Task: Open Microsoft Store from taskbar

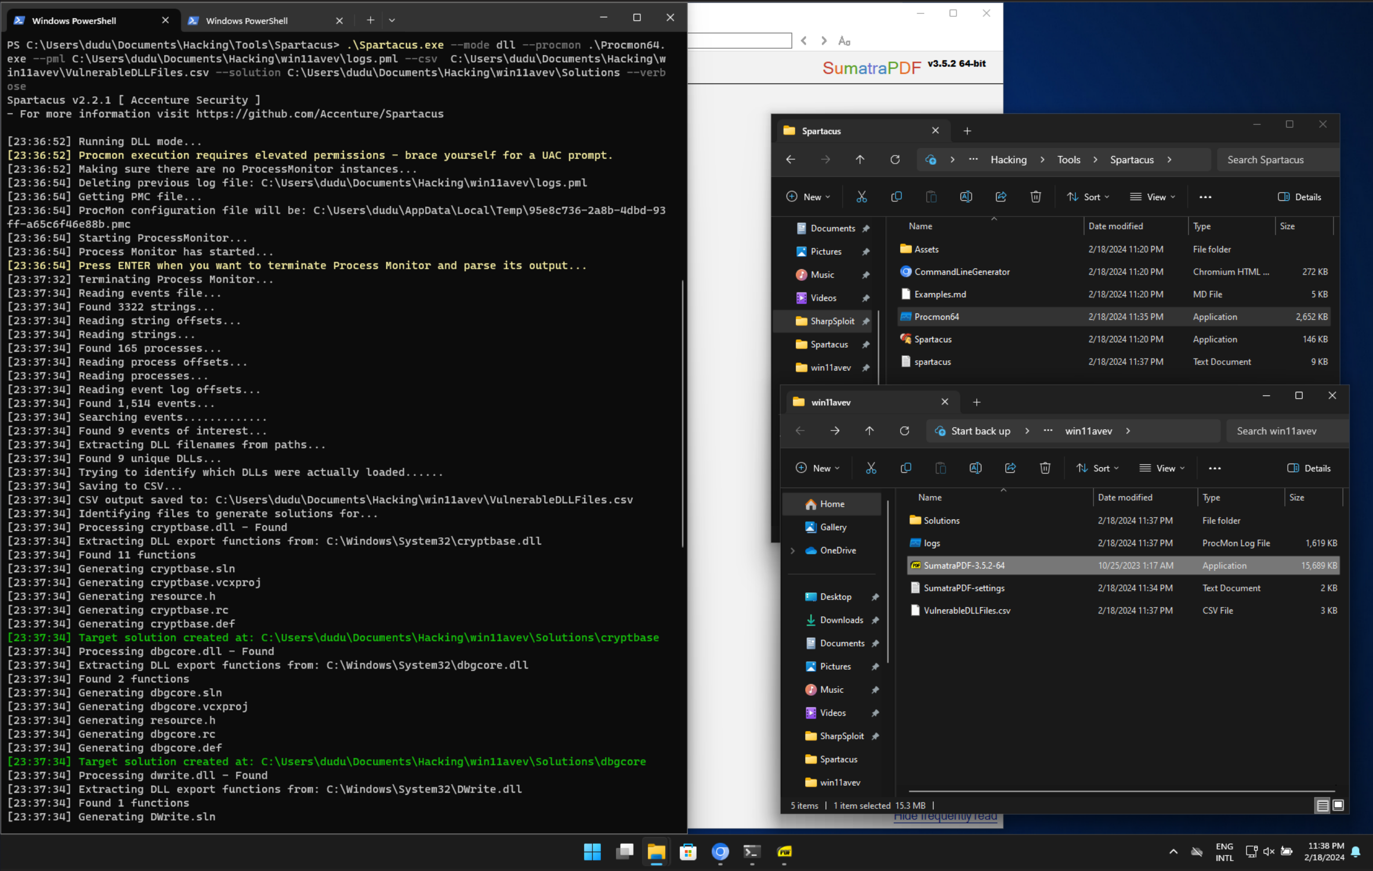Action: point(688,852)
